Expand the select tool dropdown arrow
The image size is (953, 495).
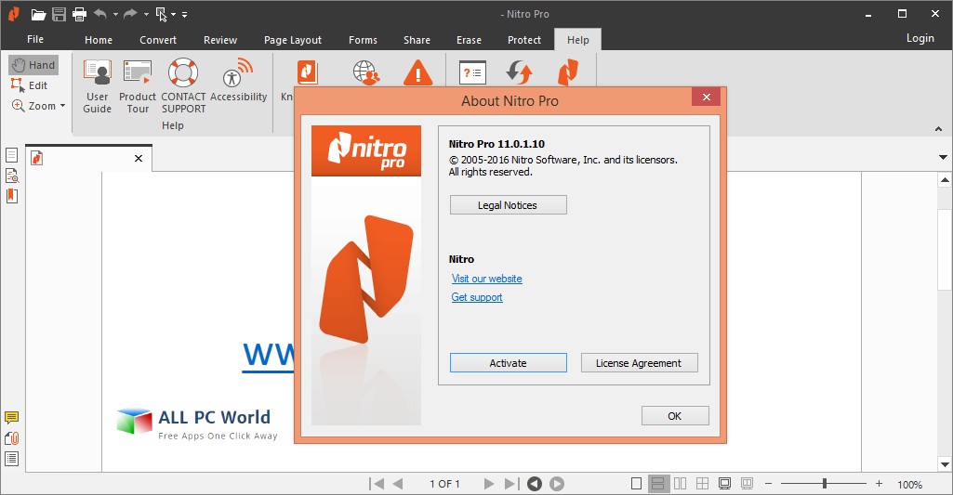[173, 15]
